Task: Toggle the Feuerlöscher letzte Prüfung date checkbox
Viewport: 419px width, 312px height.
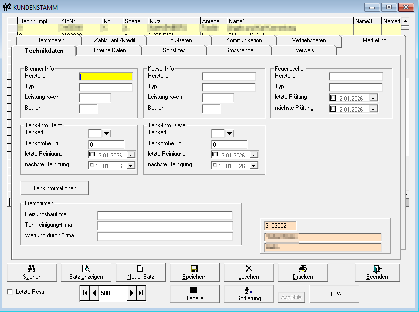Action: pyautogui.click(x=333, y=98)
